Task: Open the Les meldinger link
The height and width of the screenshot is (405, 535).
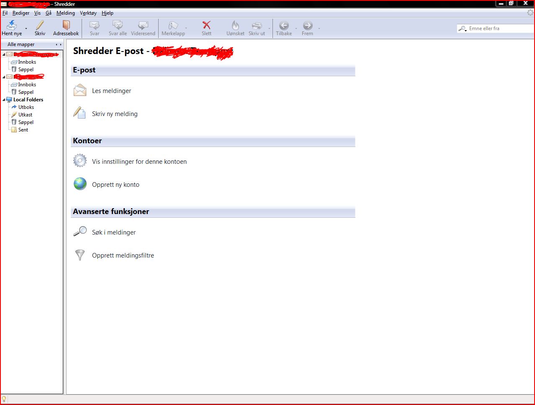Action: pos(111,91)
